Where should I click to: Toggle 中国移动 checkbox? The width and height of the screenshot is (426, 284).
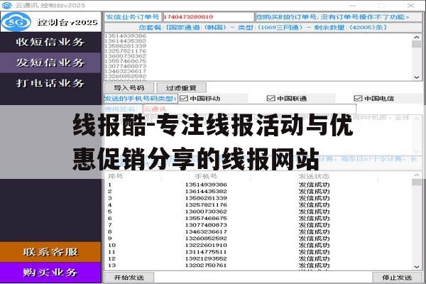[x=184, y=99]
